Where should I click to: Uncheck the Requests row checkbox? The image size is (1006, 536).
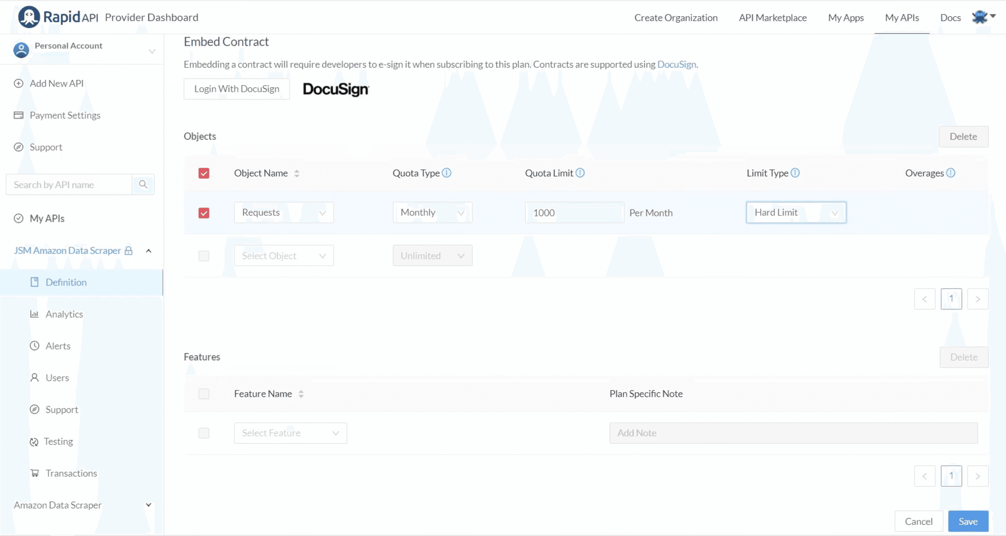point(204,213)
